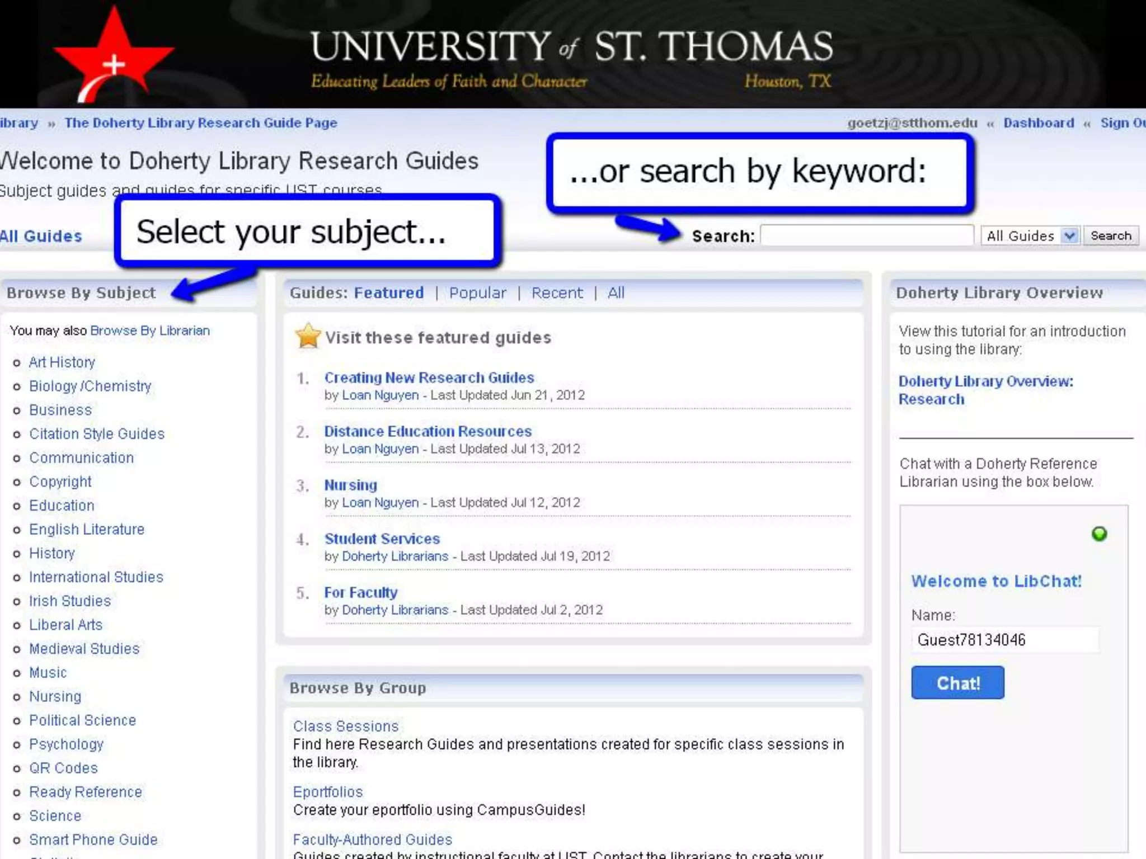1146x859 pixels.
Task: Open the Liberal Arts subject
Action: (x=66, y=625)
